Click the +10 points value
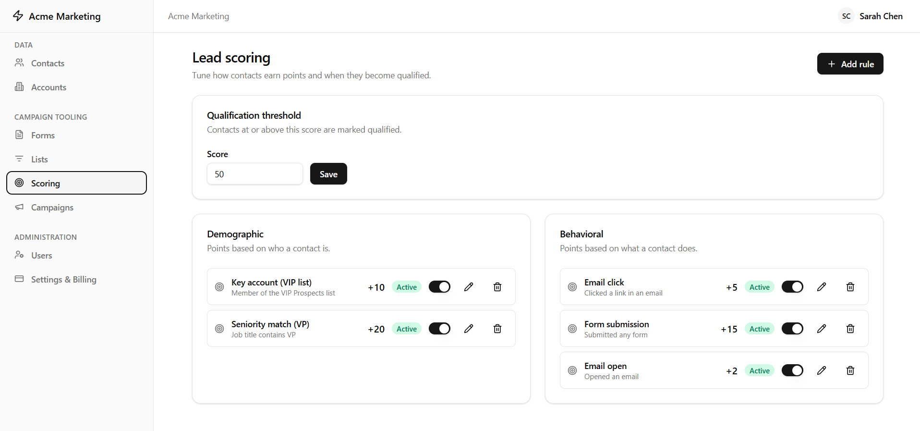Image resolution: width=920 pixels, height=431 pixels. coord(376,287)
